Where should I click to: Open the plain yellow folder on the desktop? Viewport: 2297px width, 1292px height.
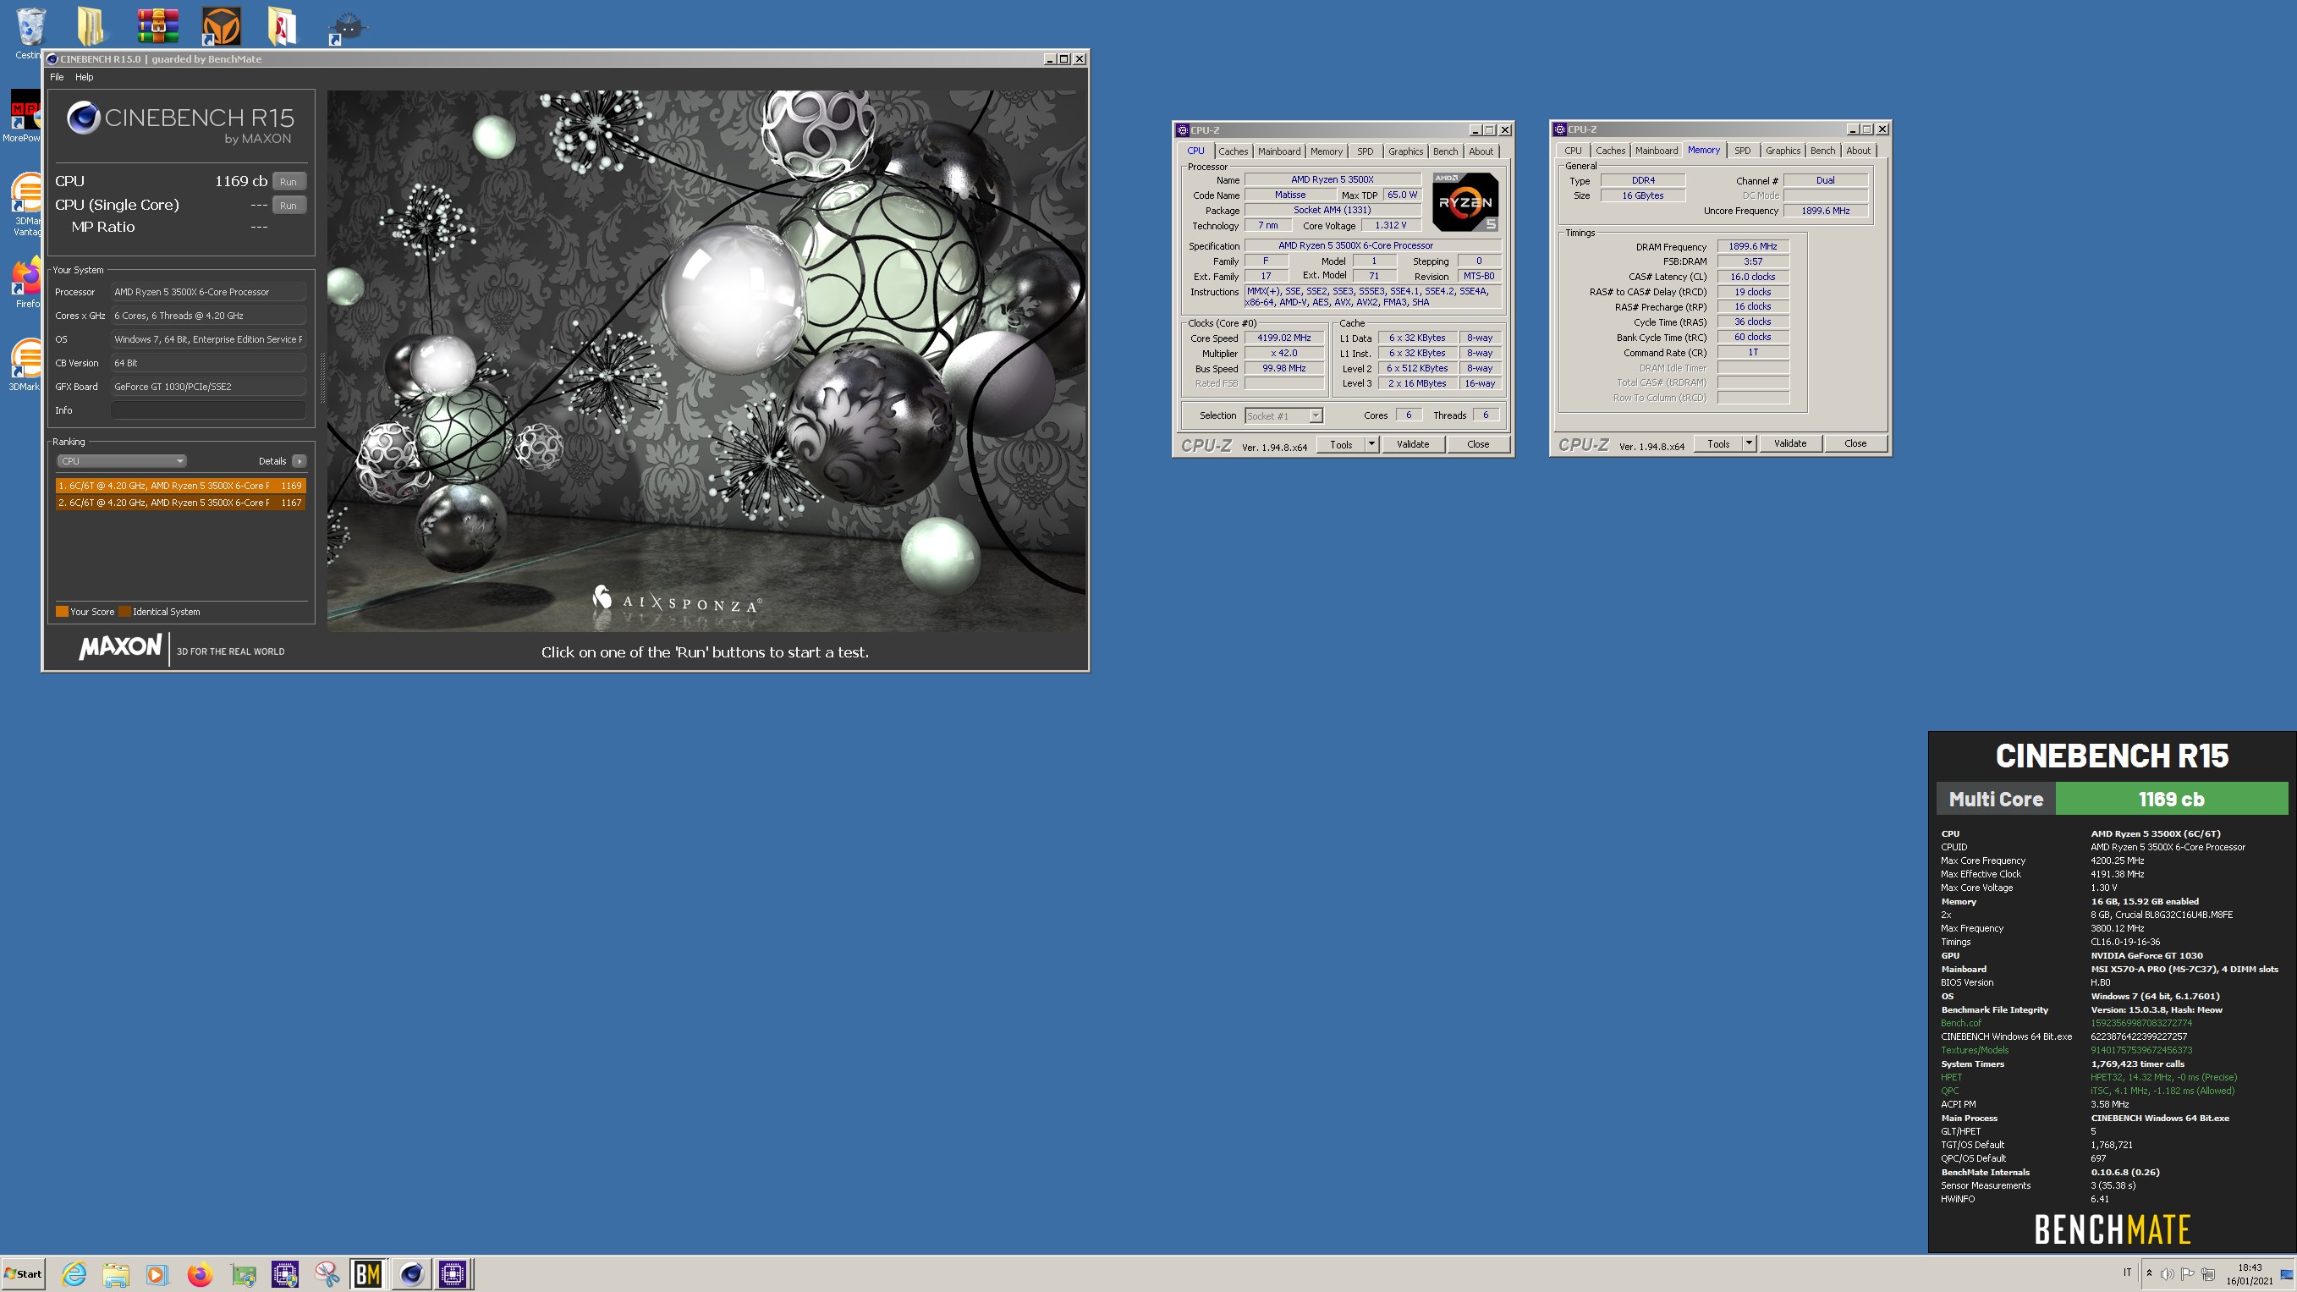point(90,26)
